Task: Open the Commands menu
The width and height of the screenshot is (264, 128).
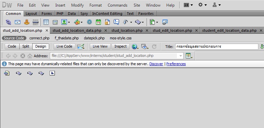Action: [x=117, y=5]
